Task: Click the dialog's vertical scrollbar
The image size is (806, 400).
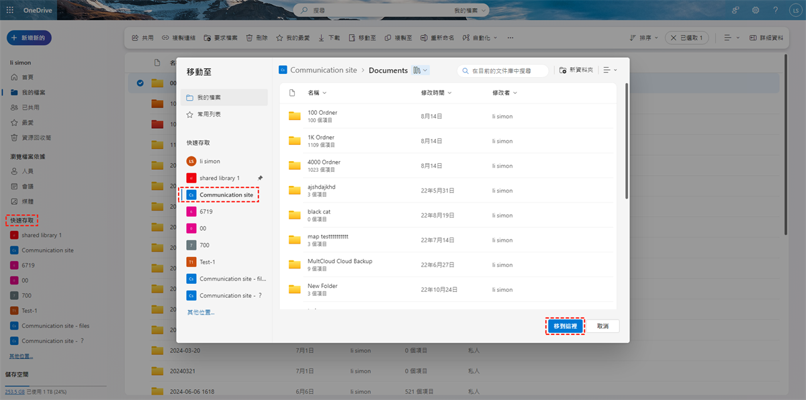Action: pos(627,141)
